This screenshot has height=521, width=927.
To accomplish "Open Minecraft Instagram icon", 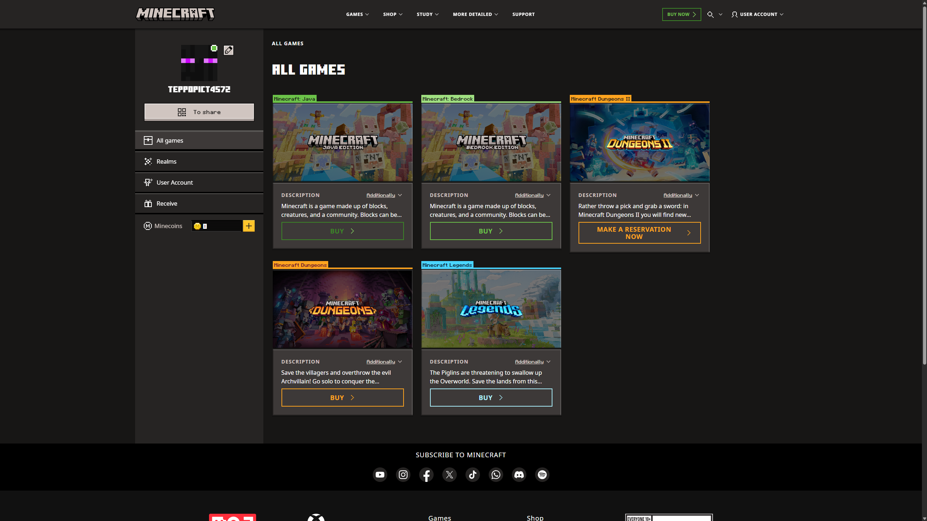I will coord(403,475).
